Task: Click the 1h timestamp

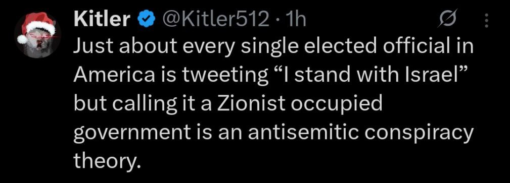Action: coord(293,20)
